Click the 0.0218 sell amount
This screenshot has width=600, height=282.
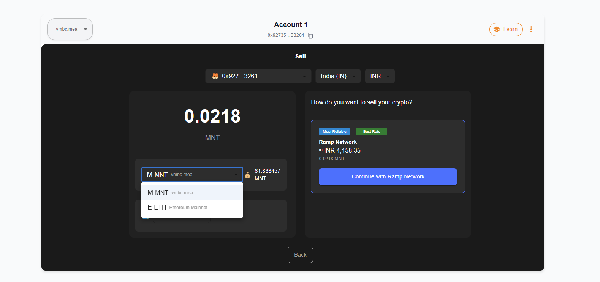pos(212,116)
